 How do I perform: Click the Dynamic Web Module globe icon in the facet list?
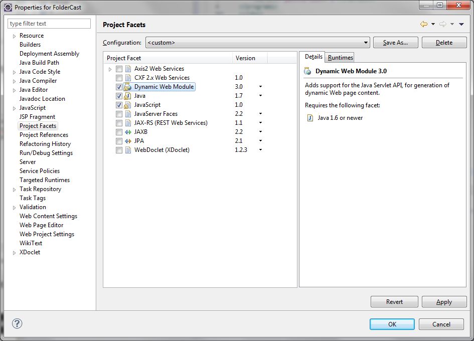(128, 87)
